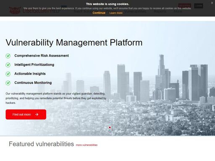Click the Actionable Insights text
Screen dimensions: 215x161
pos(30,74)
